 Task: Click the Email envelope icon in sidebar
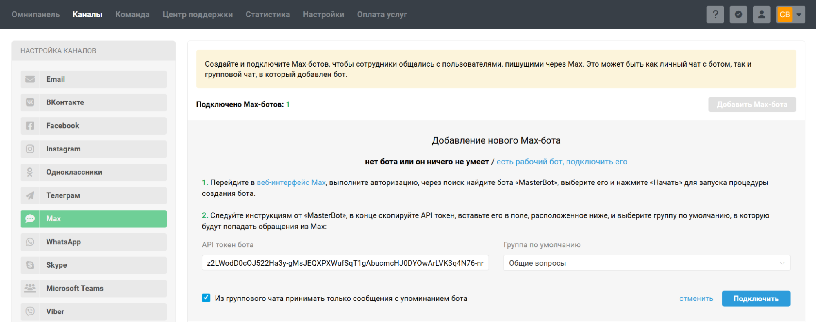(x=30, y=79)
